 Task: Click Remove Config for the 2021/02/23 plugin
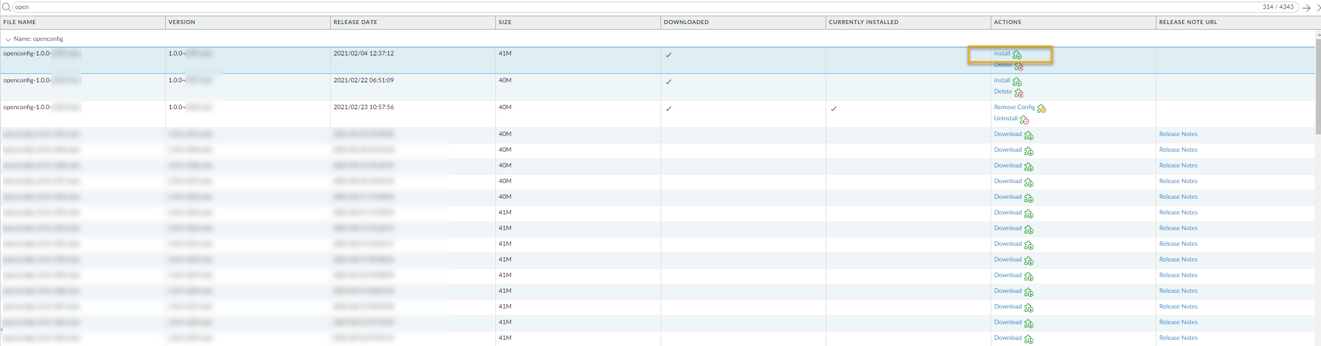click(1014, 107)
